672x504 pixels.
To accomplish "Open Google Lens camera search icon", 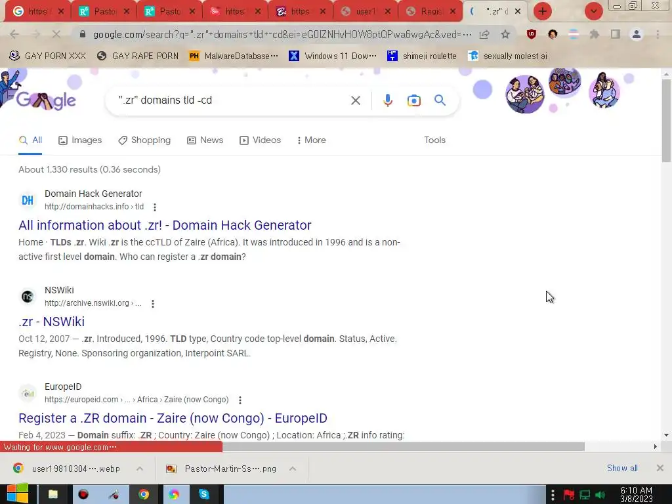I will click(413, 100).
